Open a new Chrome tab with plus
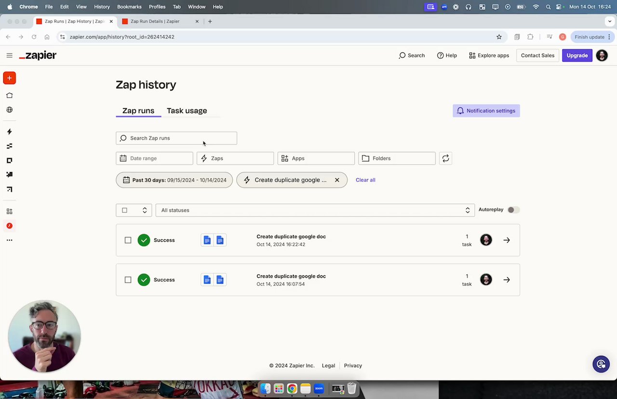 (210, 21)
